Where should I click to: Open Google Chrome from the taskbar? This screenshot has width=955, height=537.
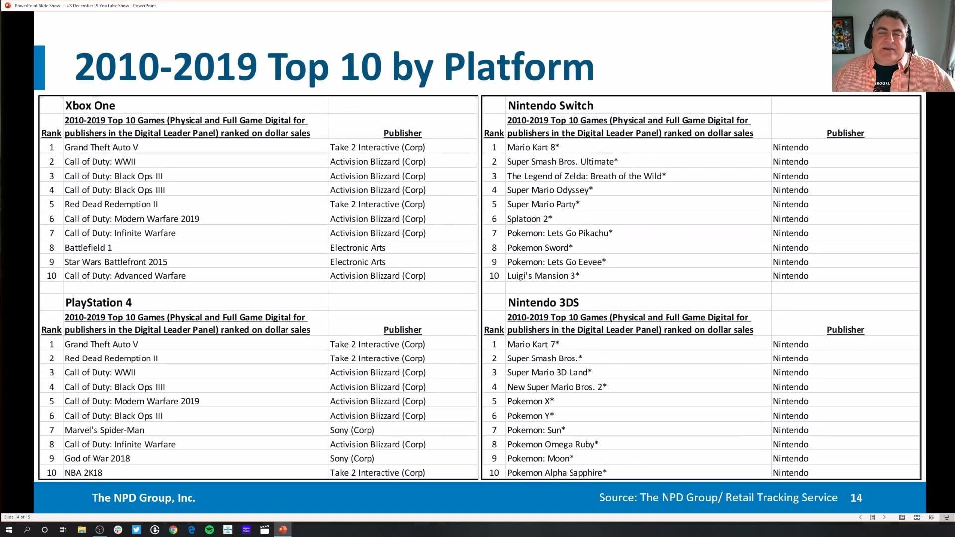[173, 530]
